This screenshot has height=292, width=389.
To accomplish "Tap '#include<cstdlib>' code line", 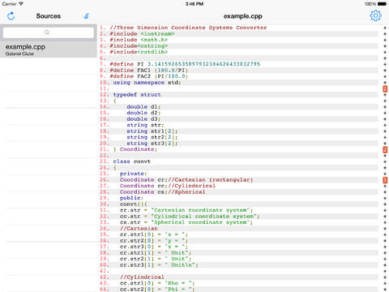I will tap(139, 52).
